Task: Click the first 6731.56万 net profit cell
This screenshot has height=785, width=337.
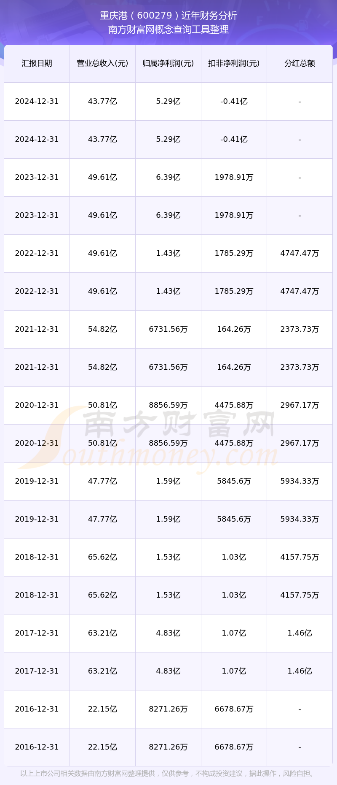Action: coord(168,329)
